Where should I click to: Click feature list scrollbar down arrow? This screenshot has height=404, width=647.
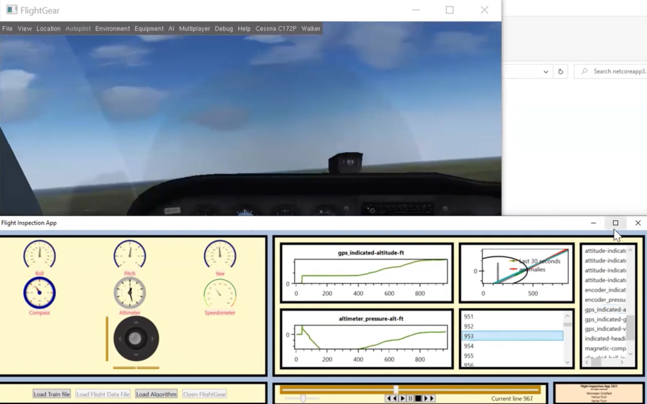(x=630, y=354)
